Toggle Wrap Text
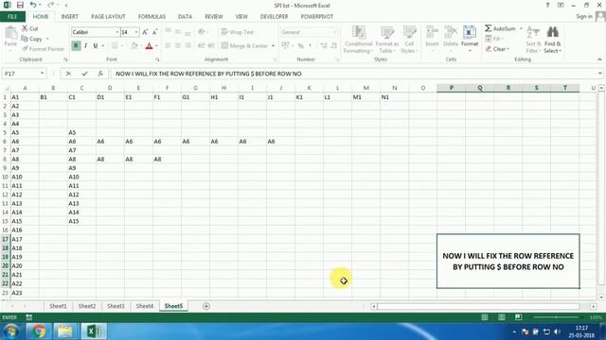Image resolution: width=606 pixels, height=340 pixels. pos(238,32)
